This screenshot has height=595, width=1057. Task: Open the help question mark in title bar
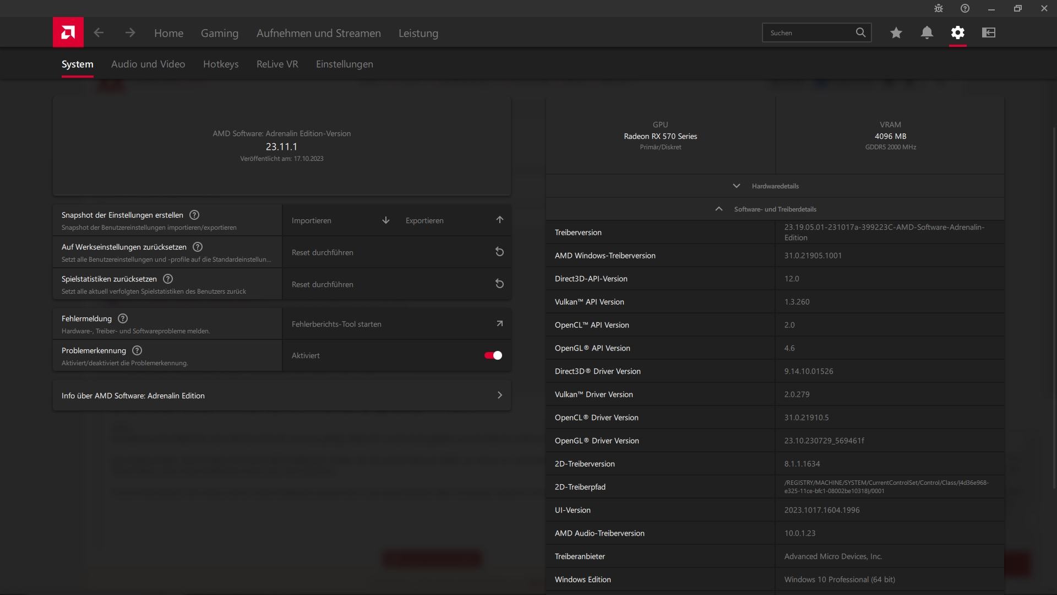tap(965, 8)
